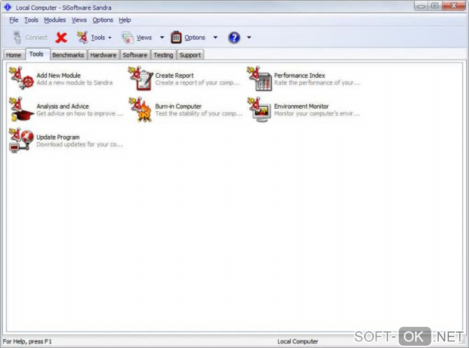Screen dimensions: 469x348
Task: Open the Tools menu in menu bar
Action: [x=31, y=20]
